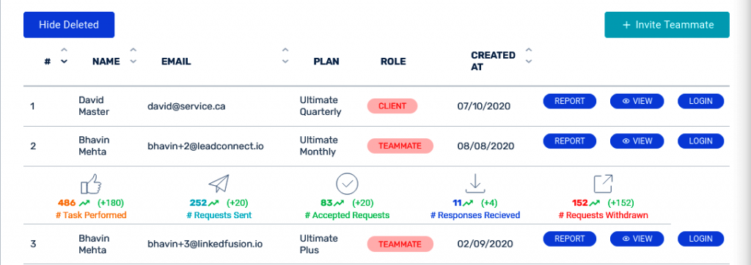The height and width of the screenshot is (265, 751).
Task: Sort by Name using column arrows
Action: [x=133, y=56]
